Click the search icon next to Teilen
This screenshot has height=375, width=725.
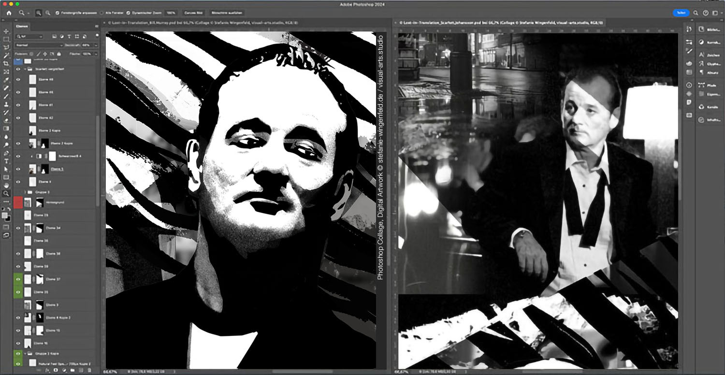click(696, 13)
